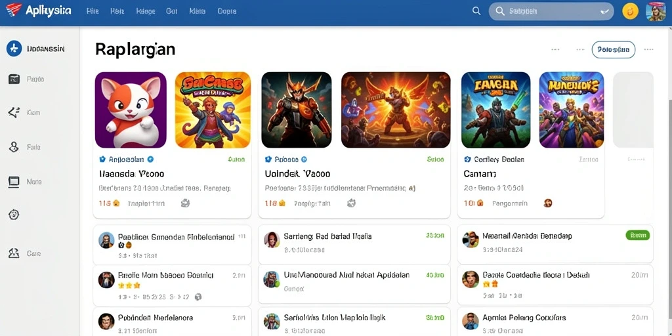The height and width of the screenshot is (336, 672).
Task: Expand the dropdown arrow in search box
Action: pos(605,12)
